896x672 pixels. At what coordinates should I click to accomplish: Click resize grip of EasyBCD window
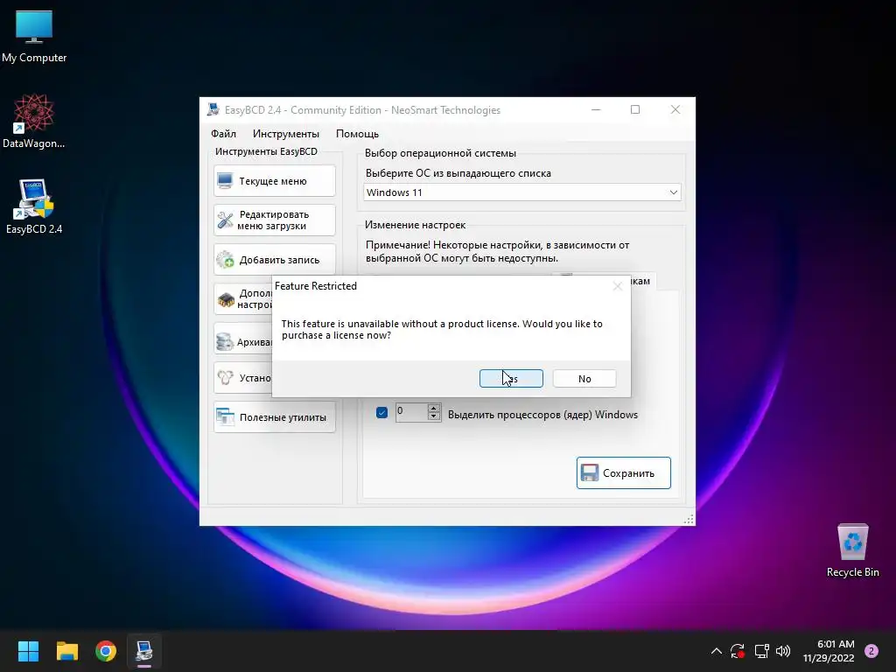[x=689, y=519]
